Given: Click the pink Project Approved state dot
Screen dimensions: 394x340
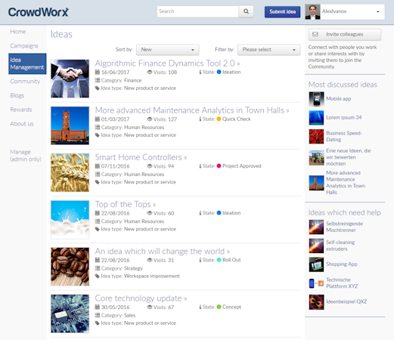Looking at the screenshot, I should (219, 165).
